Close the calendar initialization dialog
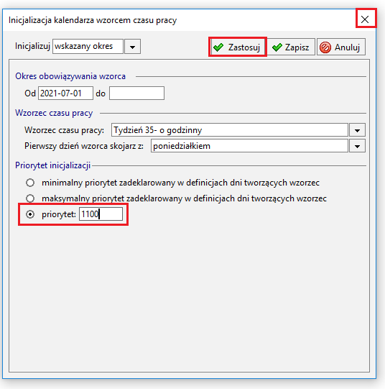Screen dimensions: 385x389 365,19
